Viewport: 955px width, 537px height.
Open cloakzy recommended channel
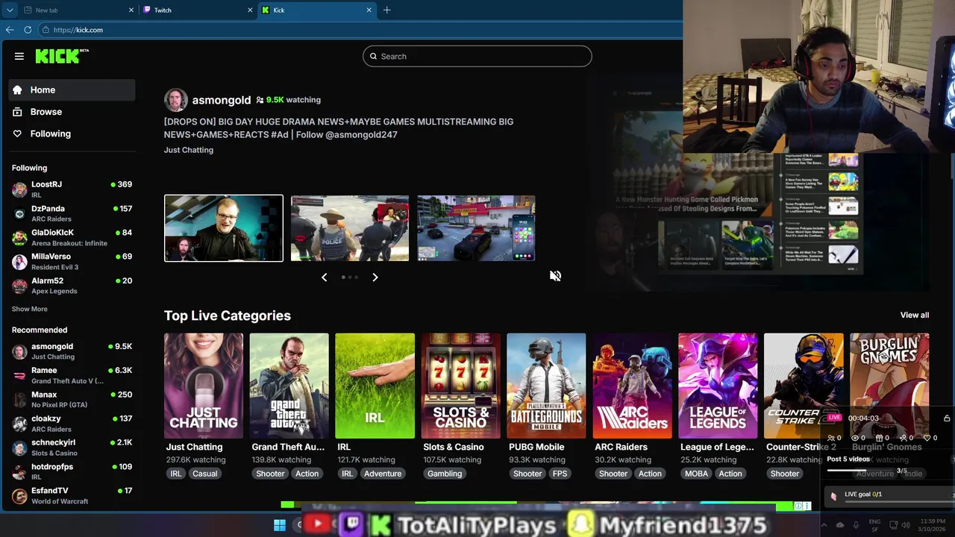pyautogui.click(x=72, y=424)
